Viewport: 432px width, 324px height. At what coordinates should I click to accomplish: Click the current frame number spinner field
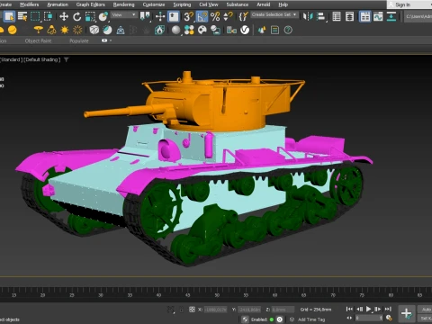point(369,318)
